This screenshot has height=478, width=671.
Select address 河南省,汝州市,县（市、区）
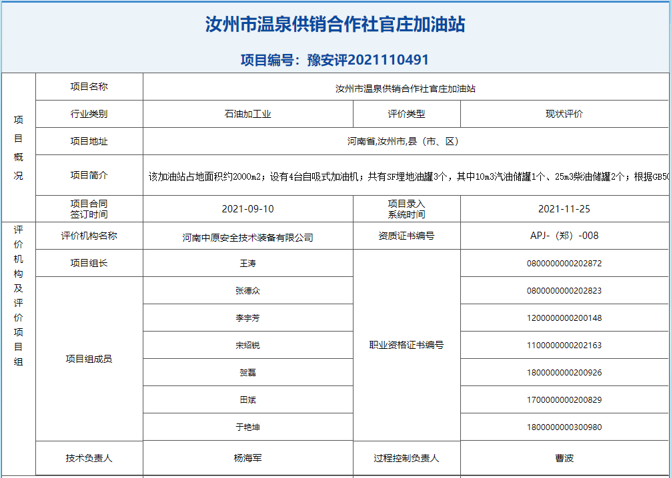click(x=403, y=141)
